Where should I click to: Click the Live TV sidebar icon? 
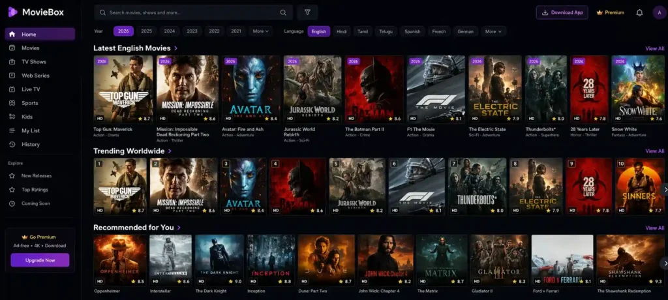coord(12,89)
